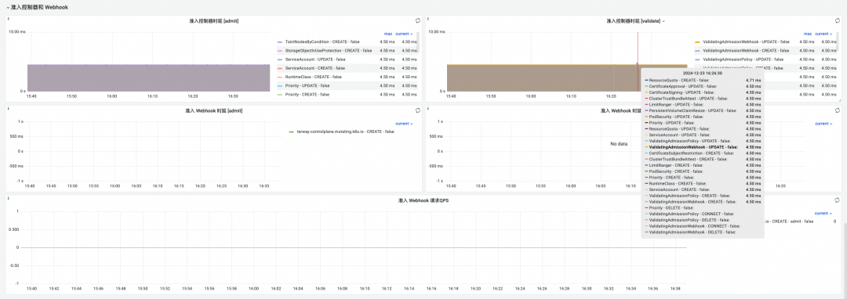The width and height of the screenshot is (847, 299).
Task: Open color picker for StorageObjectInUseProtection swatch
Action: 280,51
